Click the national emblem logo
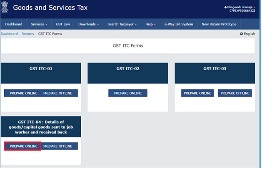Image resolution: width=262 pixels, height=169 pixels. [5, 7]
